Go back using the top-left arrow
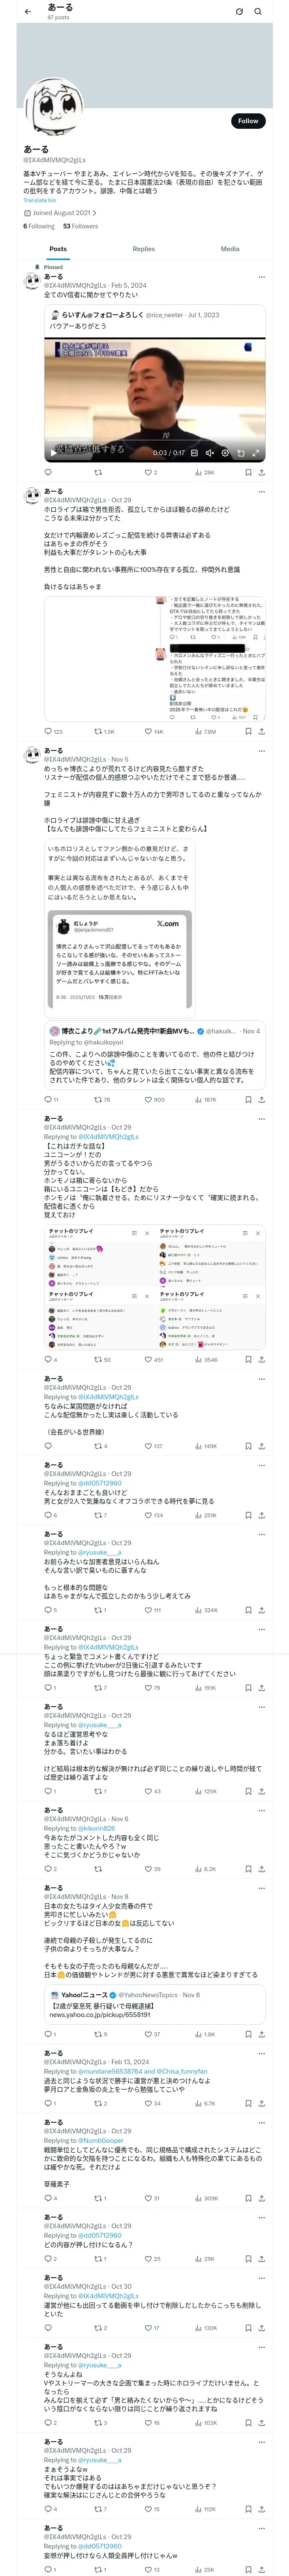The width and height of the screenshot is (289, 2576). click(x=28, y=11)
